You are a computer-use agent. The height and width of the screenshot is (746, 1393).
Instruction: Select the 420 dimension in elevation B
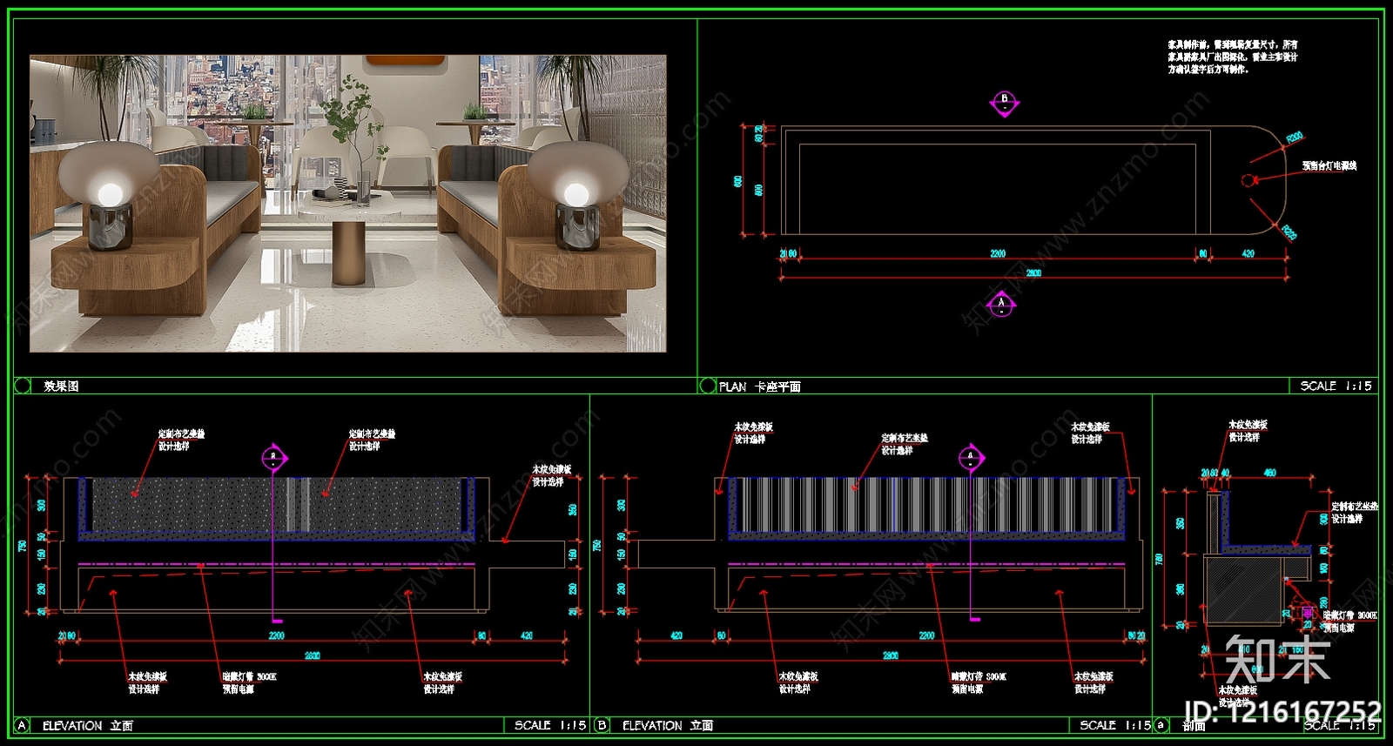pos(676,635)
